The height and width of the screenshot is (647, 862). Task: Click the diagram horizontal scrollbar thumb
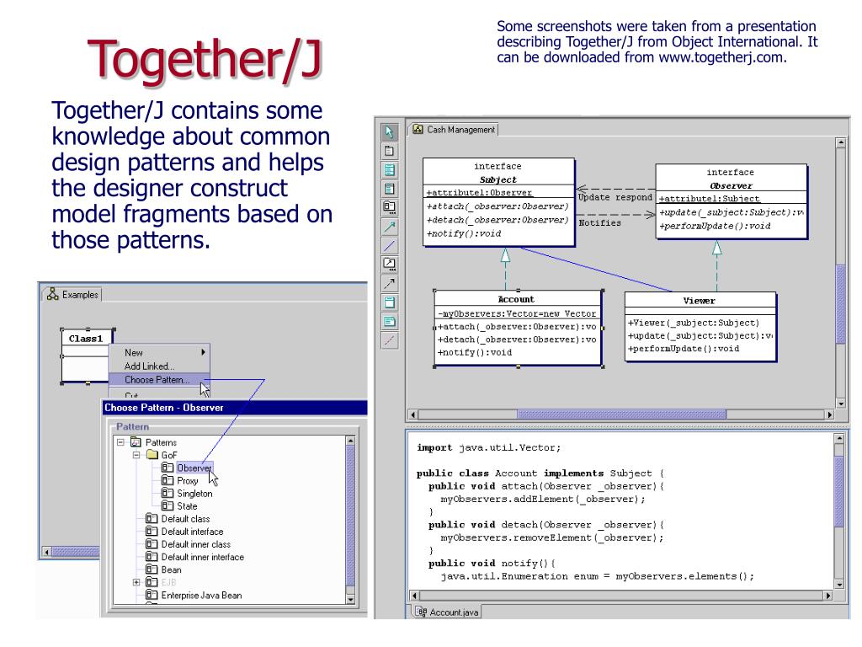[x=621, y=414]
